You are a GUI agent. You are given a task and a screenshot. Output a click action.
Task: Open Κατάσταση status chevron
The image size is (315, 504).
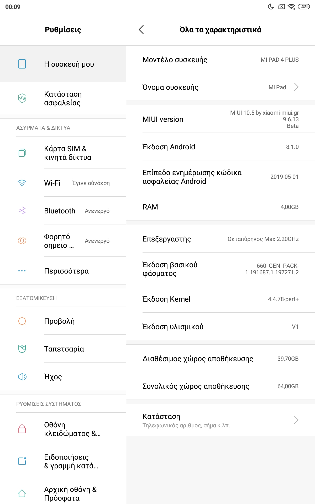pos(296,420)
